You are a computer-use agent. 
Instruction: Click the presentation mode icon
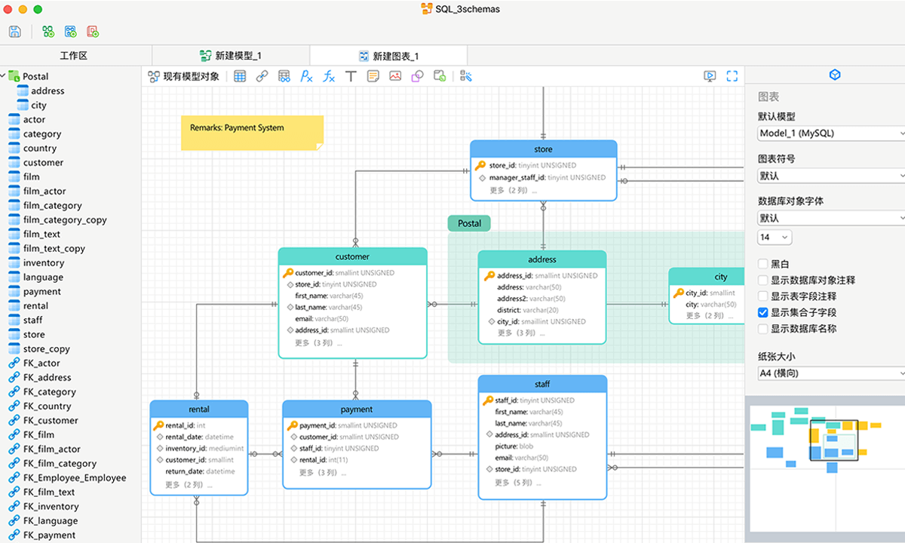710,76
